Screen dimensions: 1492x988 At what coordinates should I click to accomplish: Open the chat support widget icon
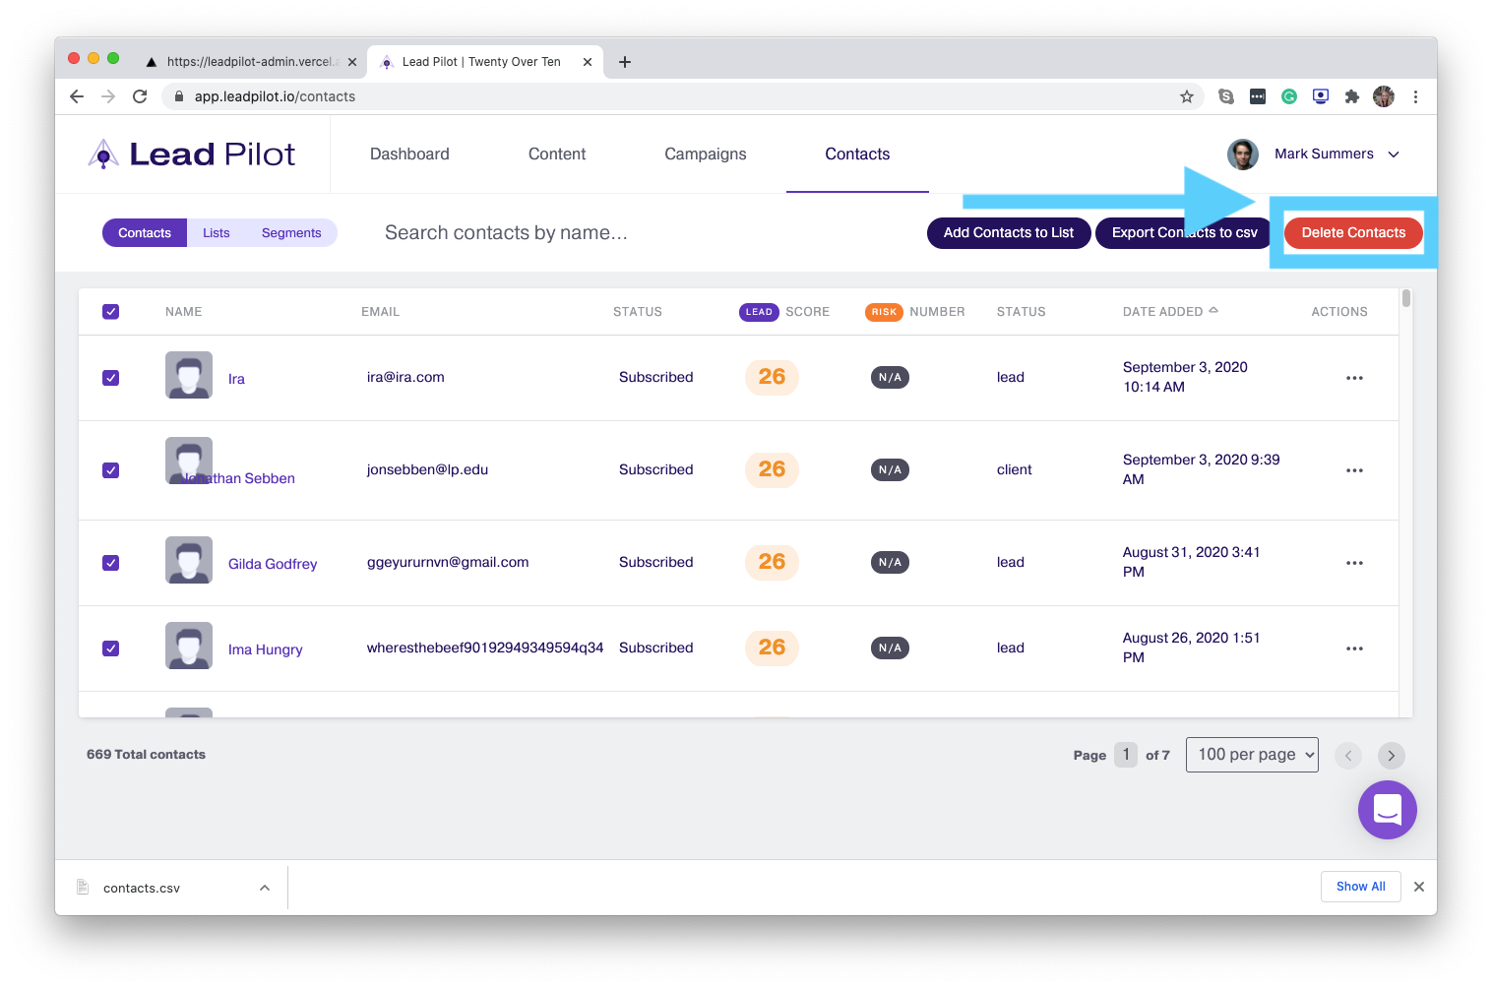click(1387, 810)
